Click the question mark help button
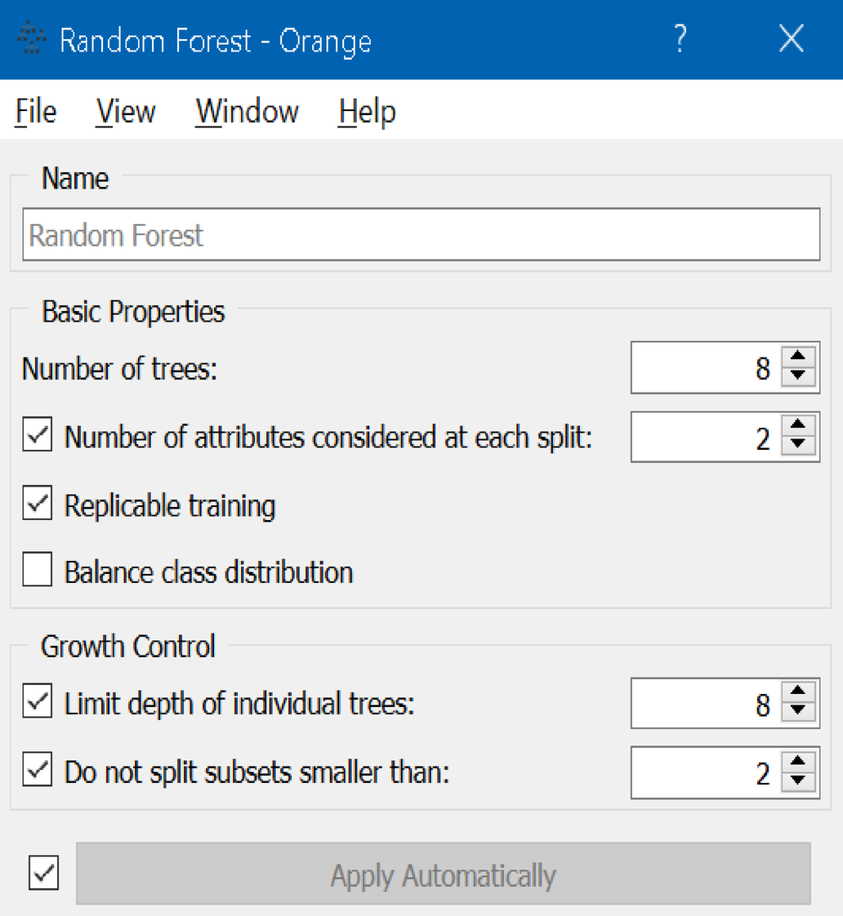This screenshot has height=916, width=843. point(680,39)
